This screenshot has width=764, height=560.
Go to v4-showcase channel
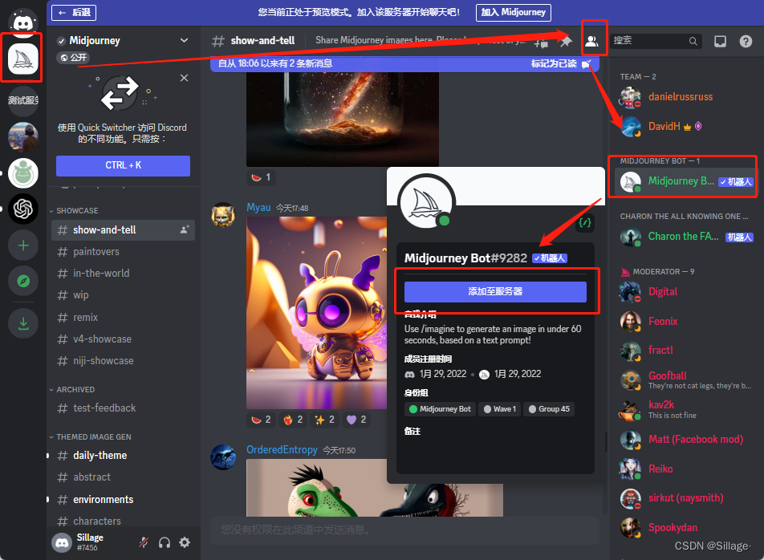(123, 339)
